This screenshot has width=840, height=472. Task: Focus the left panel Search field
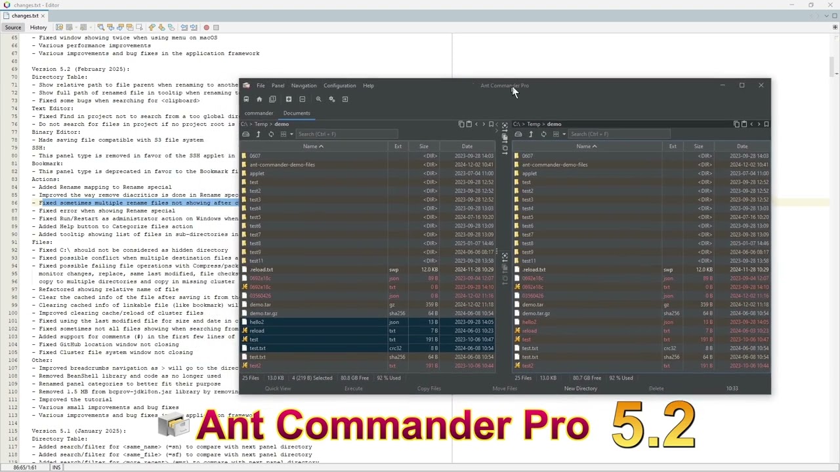tap(347, 134)
